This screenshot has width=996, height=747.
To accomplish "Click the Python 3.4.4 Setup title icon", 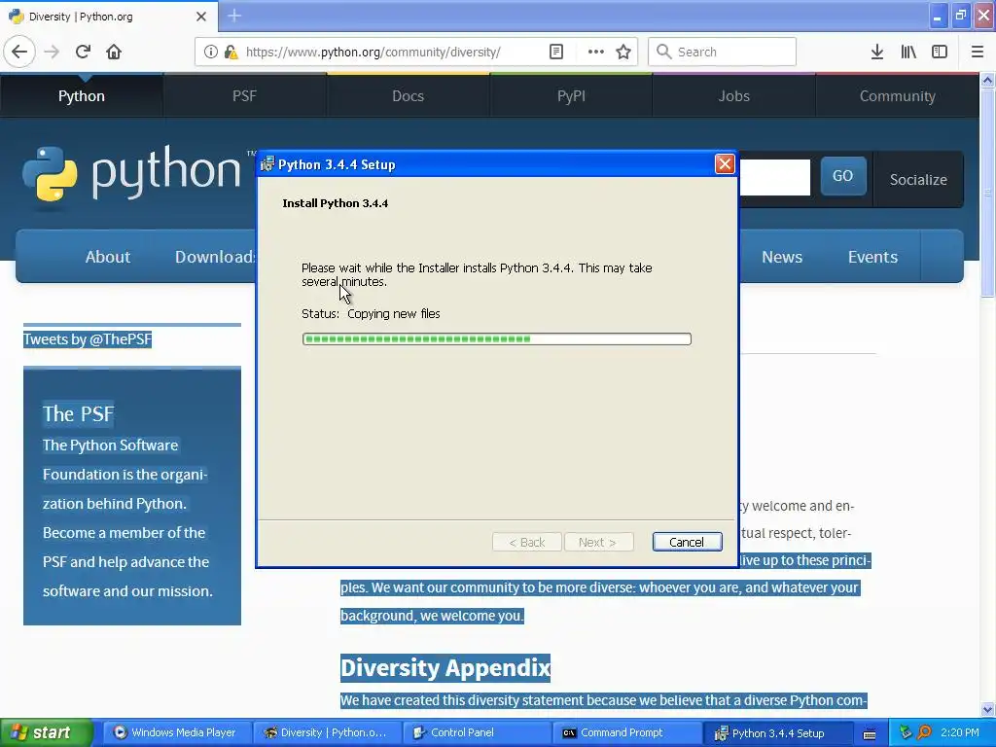I will click(x=267, y=163).
